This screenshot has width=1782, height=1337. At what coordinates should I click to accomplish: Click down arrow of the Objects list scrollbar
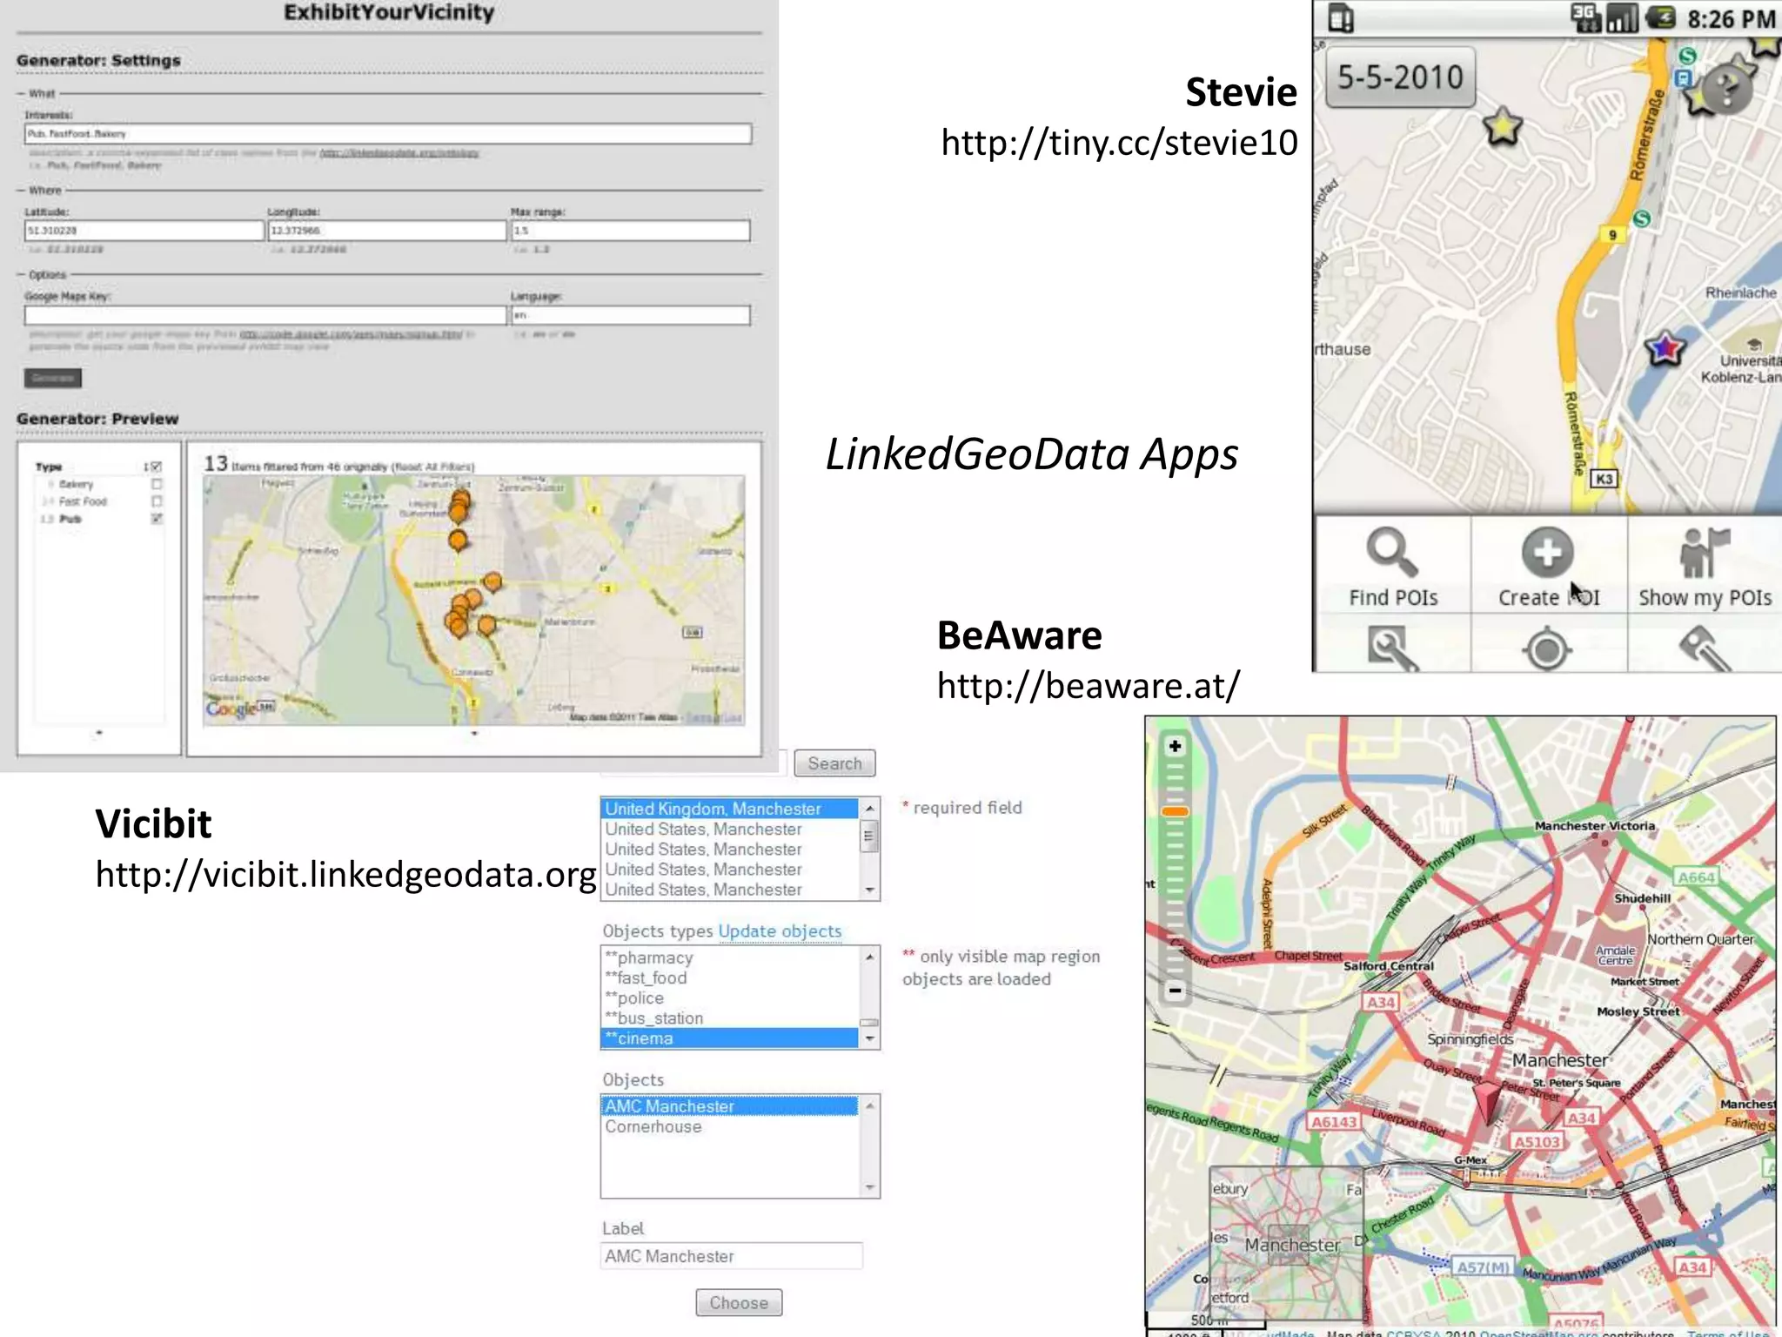click(x=869, y=1188)
